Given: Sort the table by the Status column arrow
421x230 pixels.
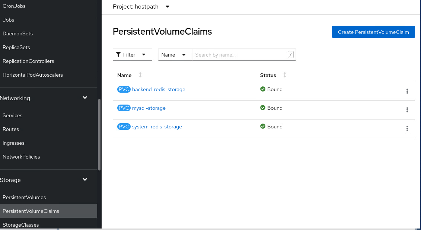Looking at the screenshot, I should pyautogui.click(x=285, y=75).
